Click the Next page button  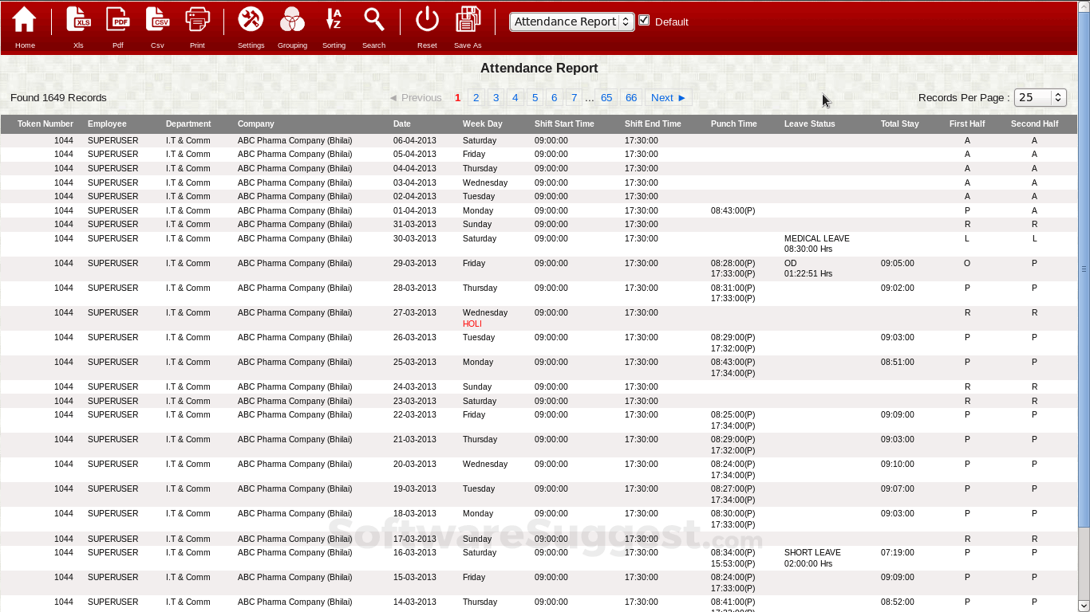coord(669,97)
